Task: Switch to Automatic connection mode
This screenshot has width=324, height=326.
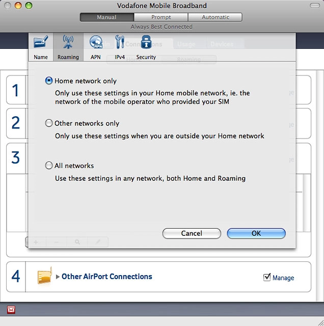Action: click(x=215, y=17)
